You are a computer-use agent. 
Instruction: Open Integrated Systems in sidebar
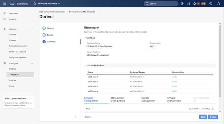point(18,57)
